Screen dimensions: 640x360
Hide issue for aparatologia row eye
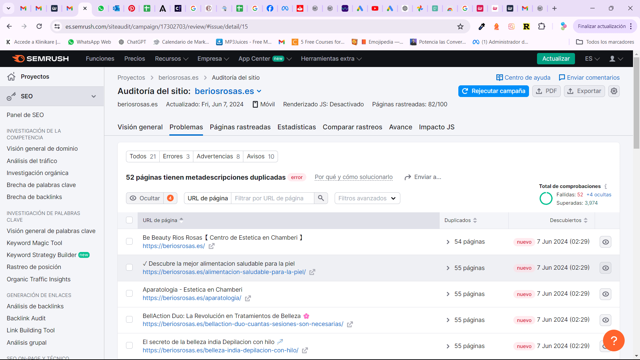pyautogui.click(x=605, y=294)
